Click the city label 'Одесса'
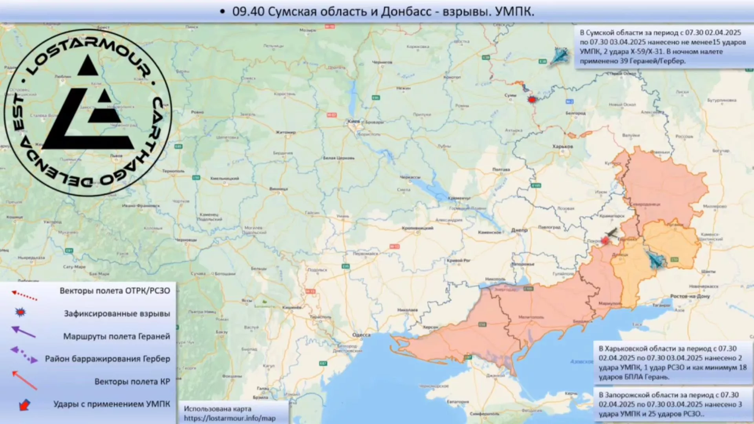754x424 pixels. pyautogui.click(x=361, y=335)
